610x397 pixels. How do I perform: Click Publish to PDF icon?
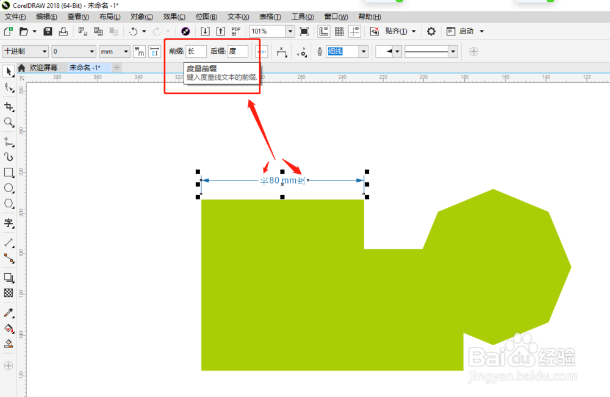click(x=235, y=32)
